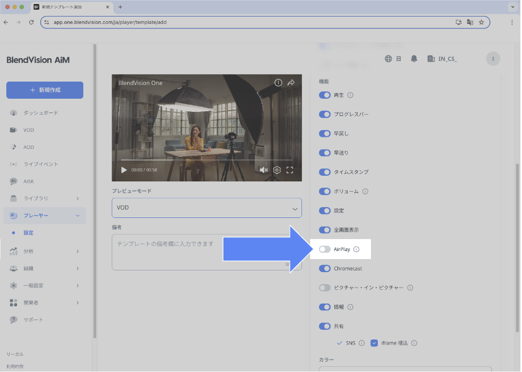Unmute the video with the speaker icon
This screenshot has height=372, width=522.
pyautogui.click(x=264, y=170)
